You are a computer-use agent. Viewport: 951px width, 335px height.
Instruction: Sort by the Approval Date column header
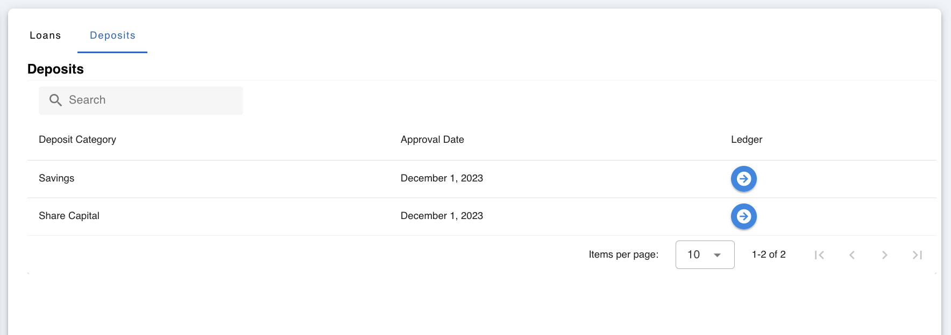click(x=432, y=140)
